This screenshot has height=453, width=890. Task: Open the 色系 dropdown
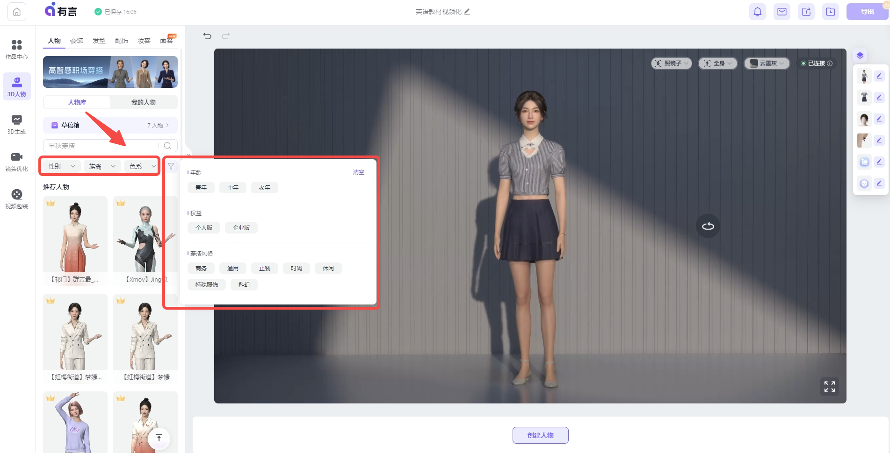tap(142, 166)
